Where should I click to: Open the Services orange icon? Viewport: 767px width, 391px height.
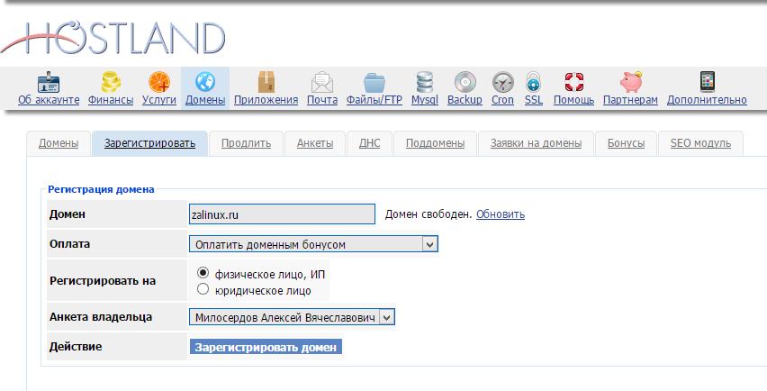tap(159, 82)
